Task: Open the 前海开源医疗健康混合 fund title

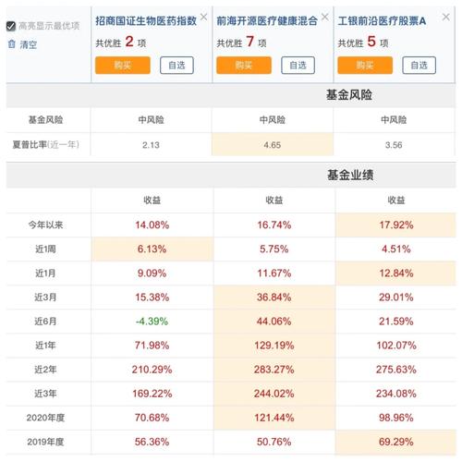Action: tap(267, 21)
